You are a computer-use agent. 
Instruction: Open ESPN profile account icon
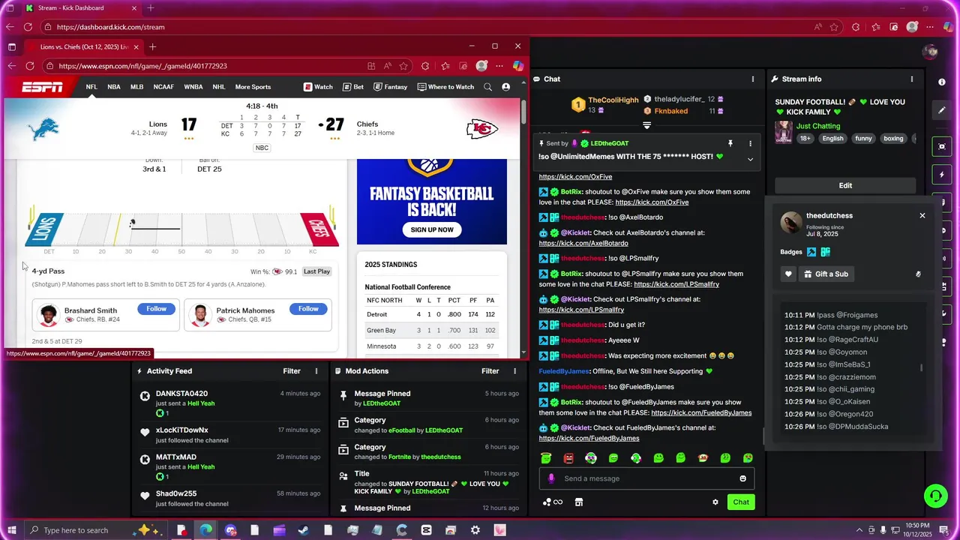pyautogui.click(x=505, y=87)
